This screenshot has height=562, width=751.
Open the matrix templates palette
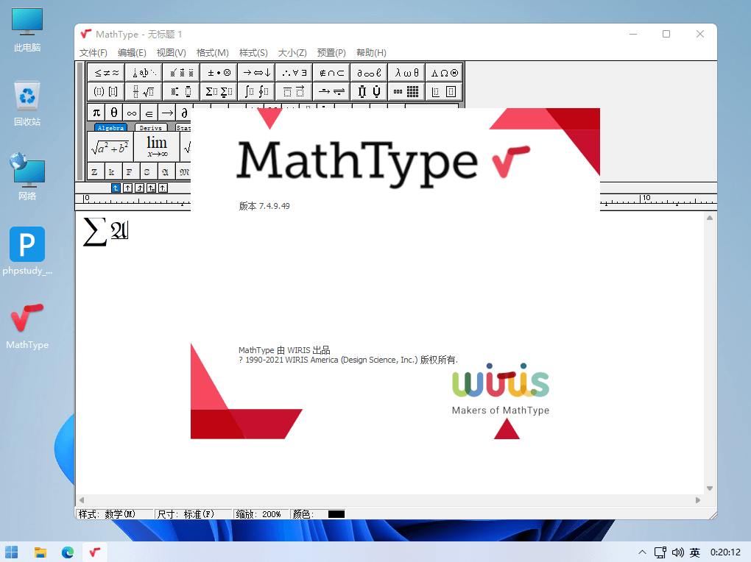pos(406,91)
